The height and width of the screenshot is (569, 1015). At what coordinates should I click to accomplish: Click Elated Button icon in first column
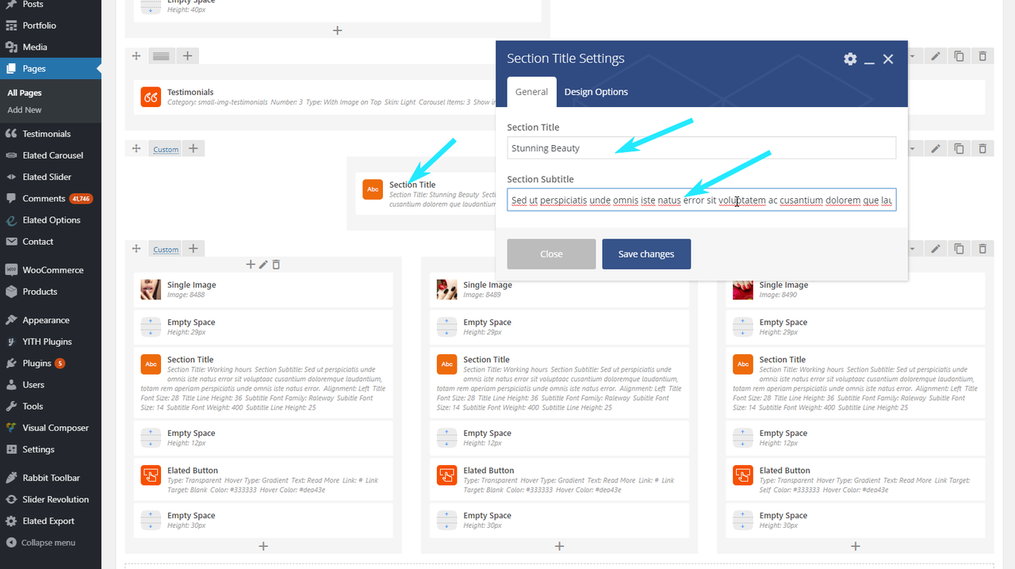click(x=151, y=475)
